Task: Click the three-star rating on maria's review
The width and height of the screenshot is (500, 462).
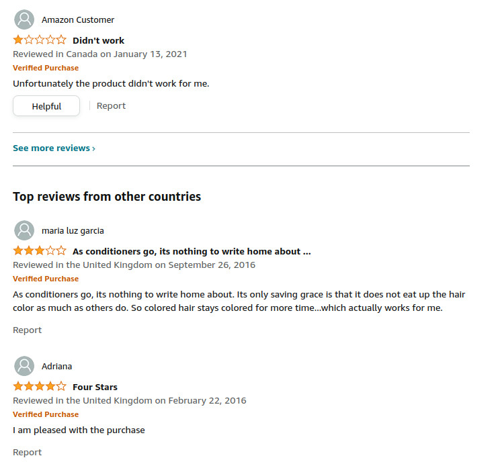Action: [40, 251]
